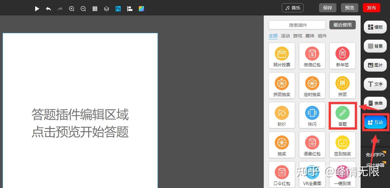Image resolution: width=390 pixels, height=188 pixels.
Task: Open the 背景 background panel
Action: (x=375, y=46)
